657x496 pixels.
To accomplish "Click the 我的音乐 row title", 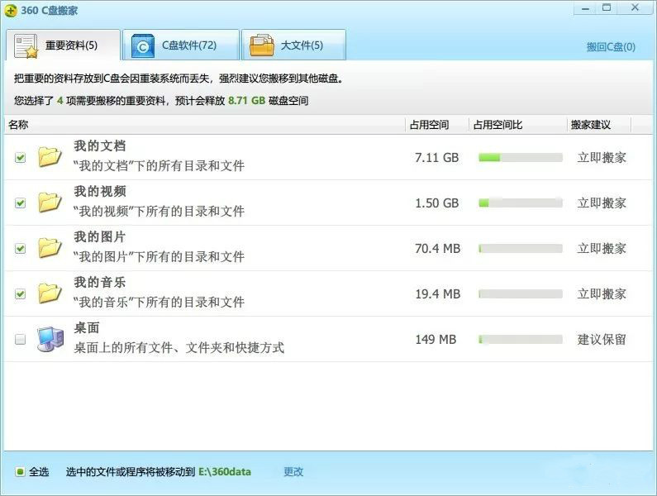I will 100,282.
